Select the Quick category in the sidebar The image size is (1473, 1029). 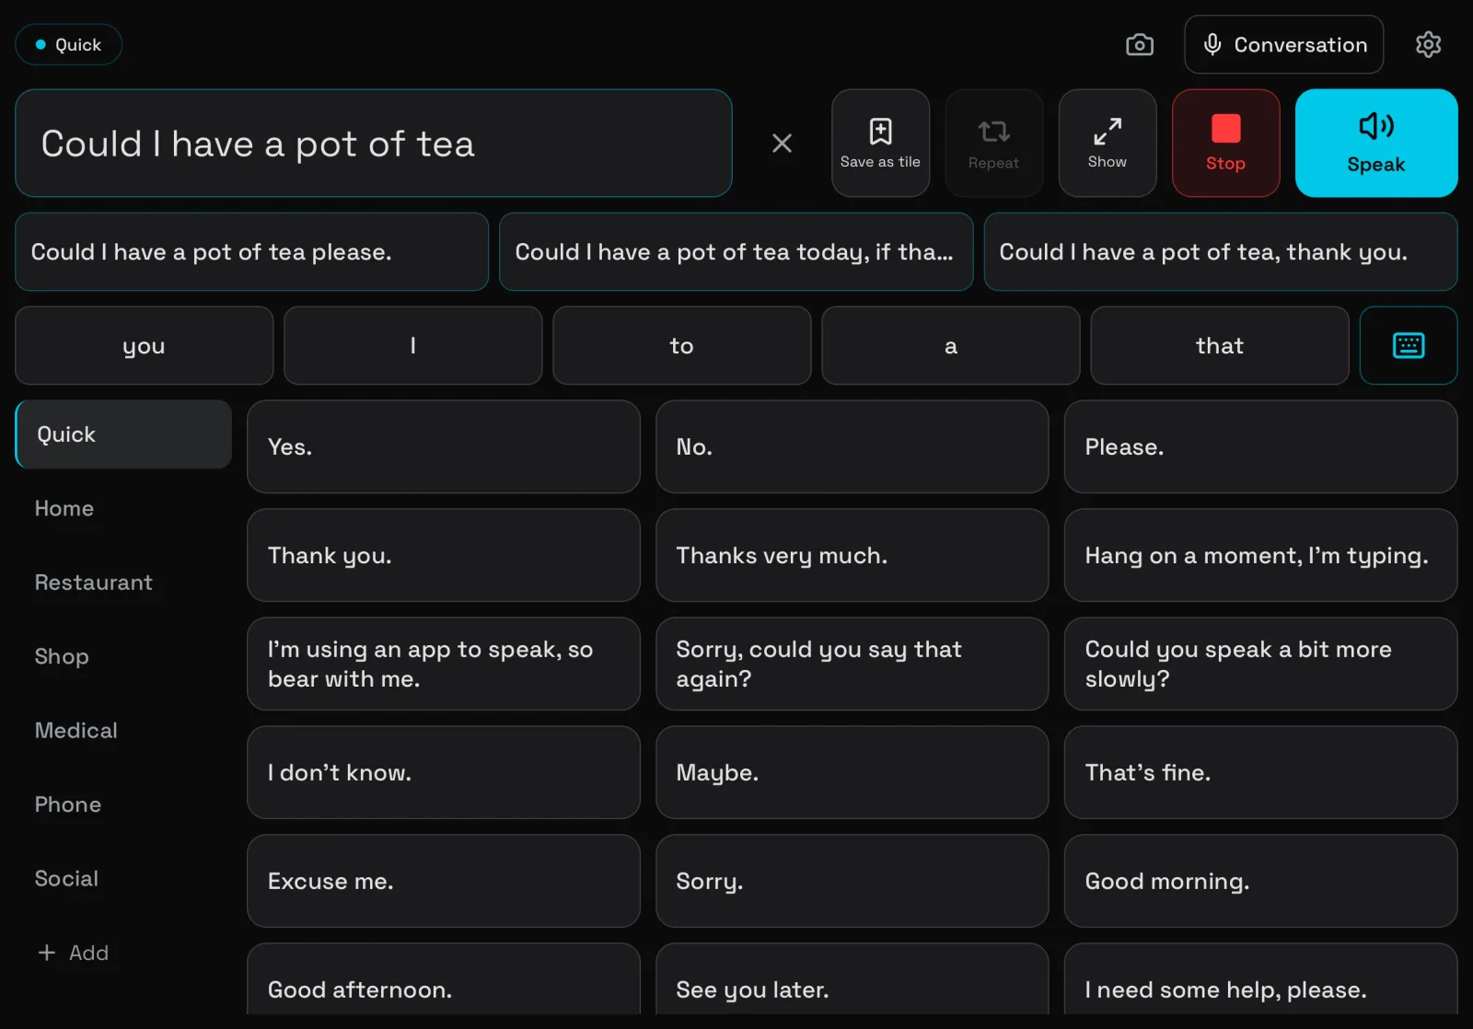pyautogui.click(x=123, y=434)
